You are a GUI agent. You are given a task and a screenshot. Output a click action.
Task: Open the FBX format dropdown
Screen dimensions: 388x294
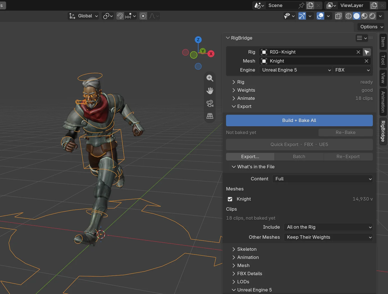[352, 70]
